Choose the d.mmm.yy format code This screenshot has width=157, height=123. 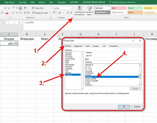coord(89,73)
